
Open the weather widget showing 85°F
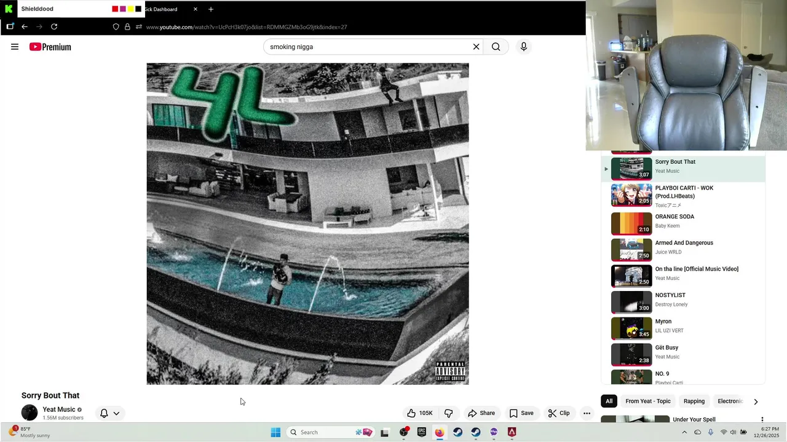click(30, 432)
